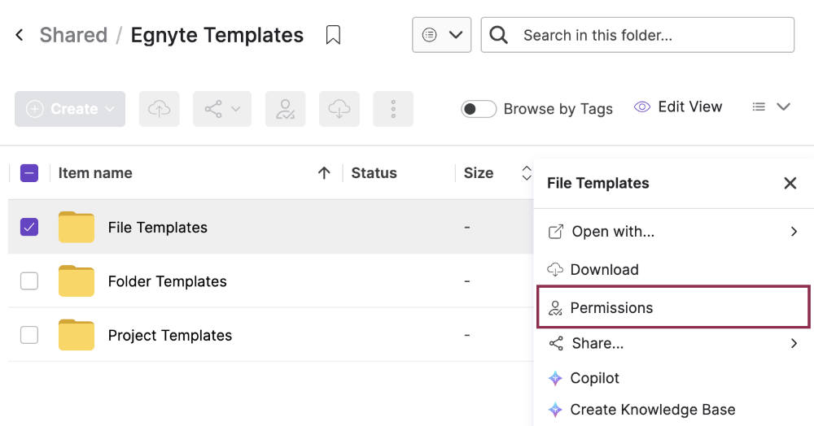
Task: Sort by Item name column
Action: 95,173
